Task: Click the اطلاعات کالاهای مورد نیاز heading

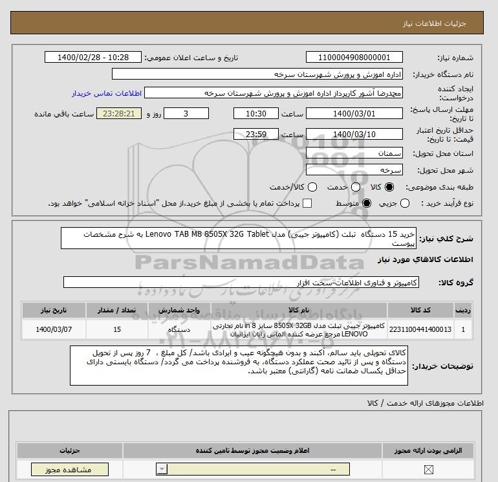Action: pos(426,259)
